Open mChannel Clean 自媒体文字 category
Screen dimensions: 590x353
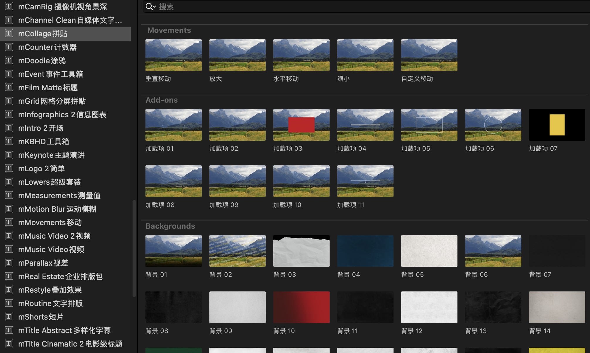65,20
